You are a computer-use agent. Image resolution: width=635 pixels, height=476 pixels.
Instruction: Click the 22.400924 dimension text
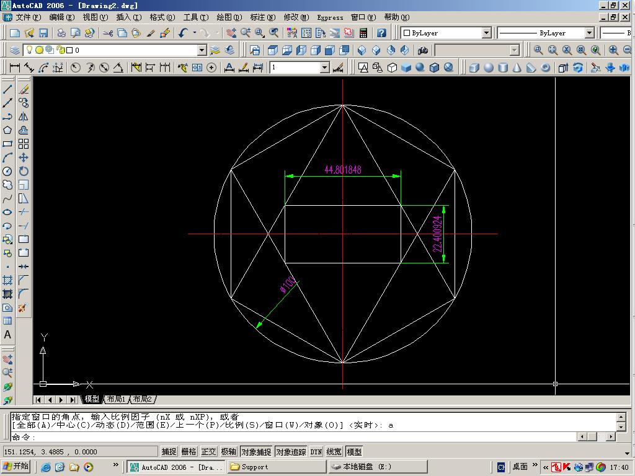[x=437, y=234]
